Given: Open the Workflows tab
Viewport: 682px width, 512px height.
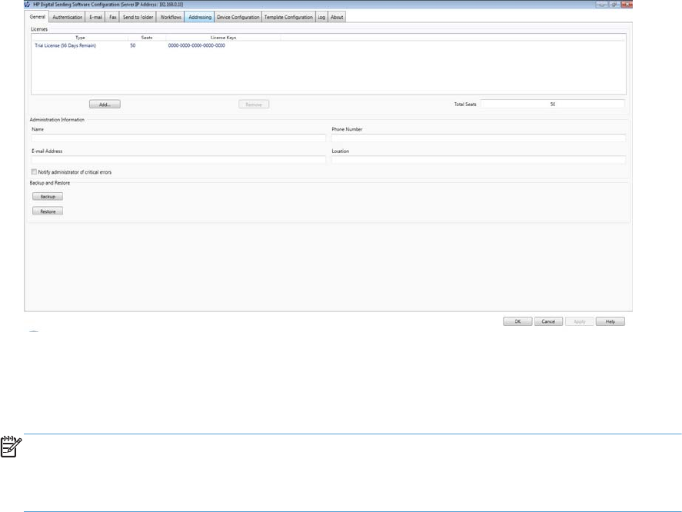Looking at the screenshot, I should click(171, 18).
